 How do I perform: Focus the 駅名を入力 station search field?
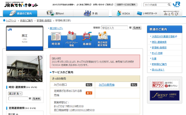(x=114, y=28)
